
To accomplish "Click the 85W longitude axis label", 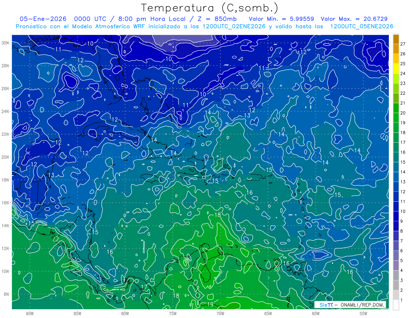I will click(x=77, y=314).
